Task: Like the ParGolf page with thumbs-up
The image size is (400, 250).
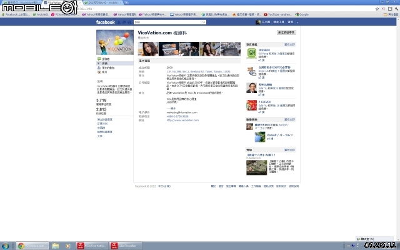Action: tap(270, 139)
